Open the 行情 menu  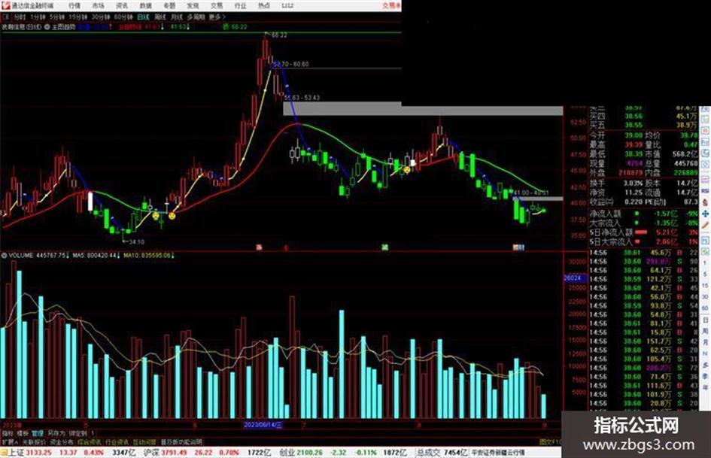(x=74, y=6)
